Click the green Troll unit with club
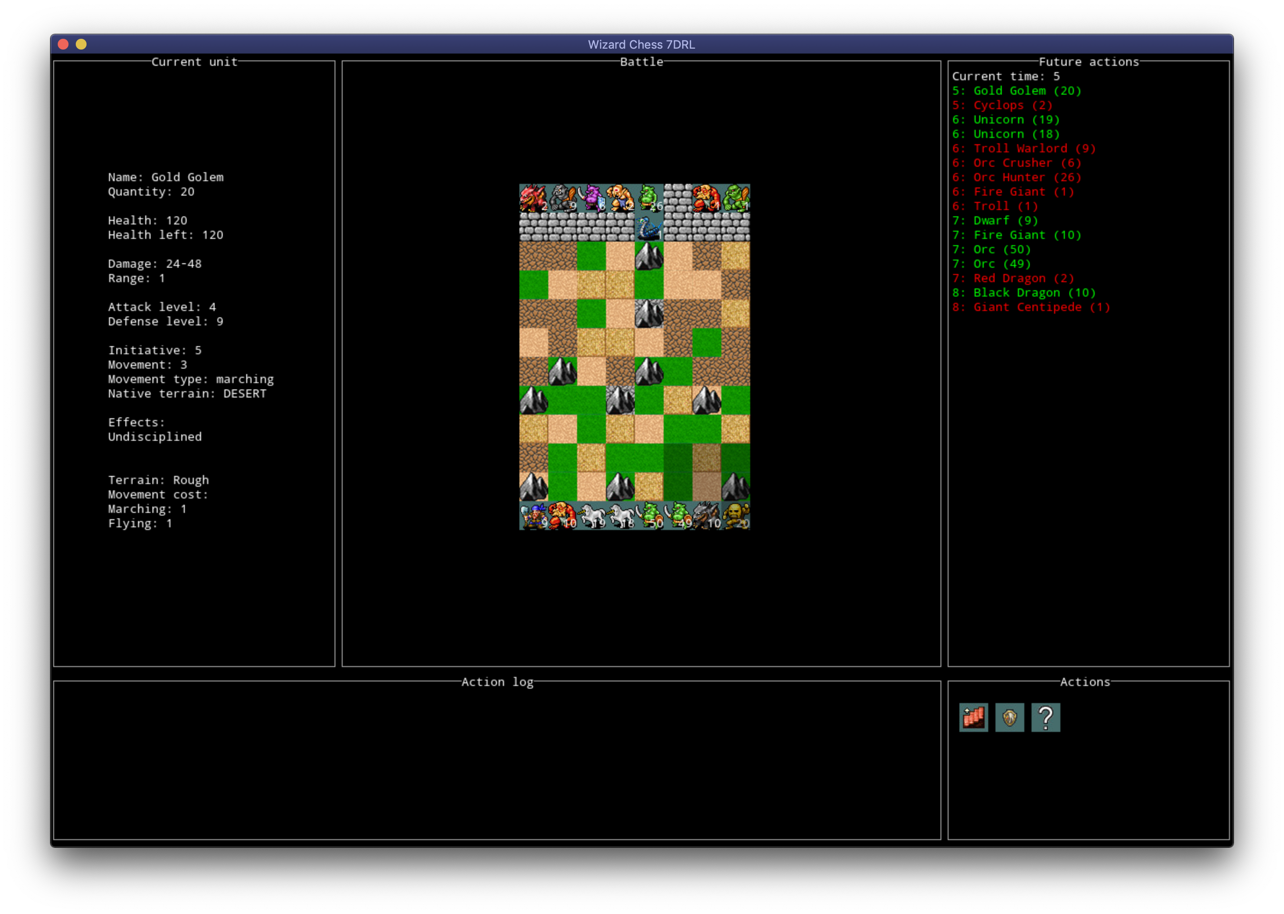1284x914 pixels. 736,198
